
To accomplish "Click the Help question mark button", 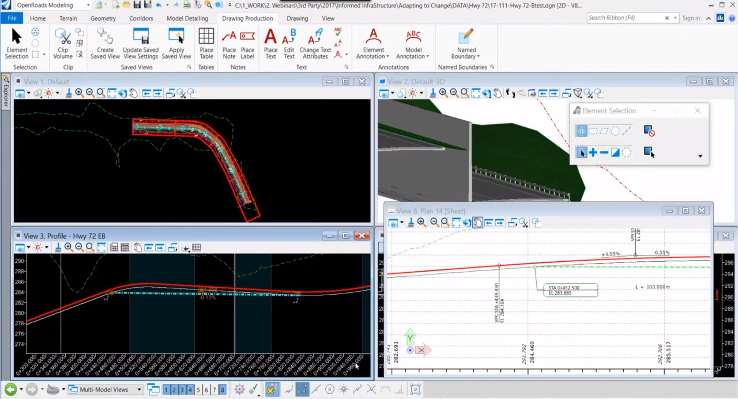I will coord(732,18).
